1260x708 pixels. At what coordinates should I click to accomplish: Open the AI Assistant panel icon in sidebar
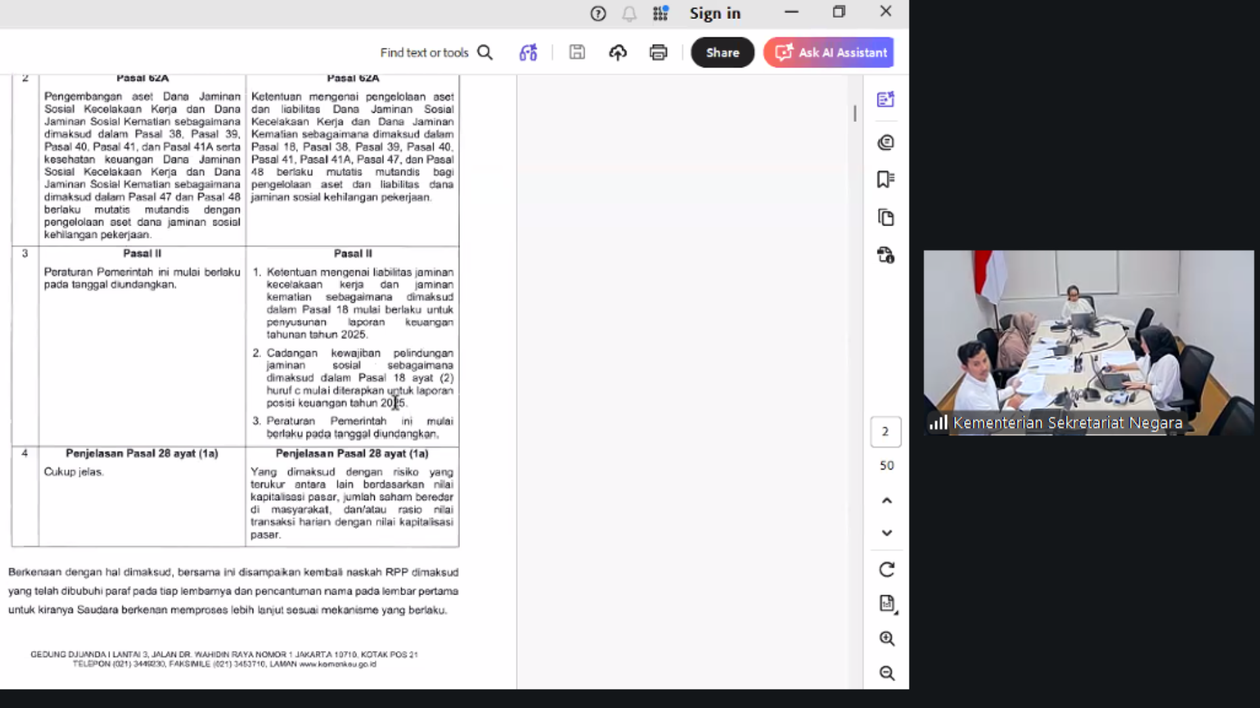pyautogui.click(x=885, y=100)
